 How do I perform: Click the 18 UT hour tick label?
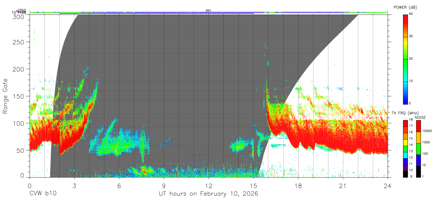point(298,186)
